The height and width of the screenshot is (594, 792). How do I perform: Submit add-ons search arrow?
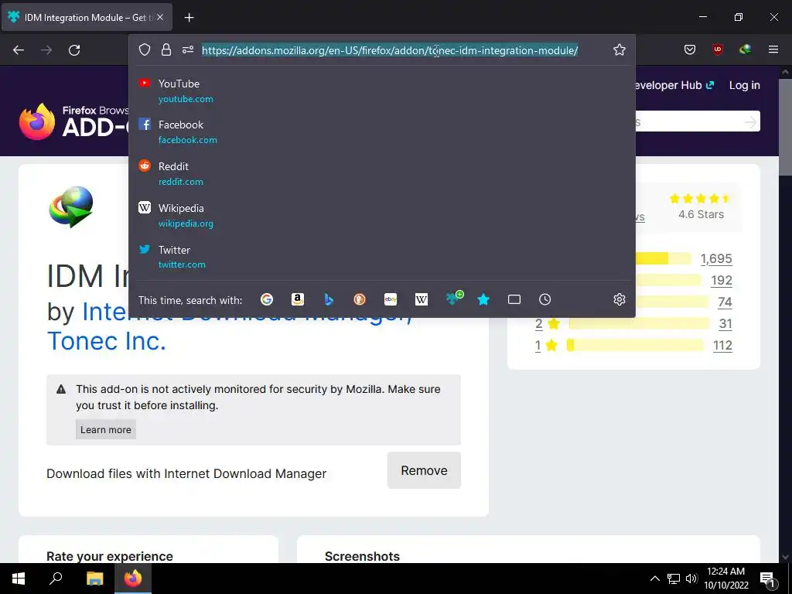750,121
